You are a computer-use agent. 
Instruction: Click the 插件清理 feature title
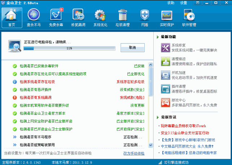(179, 86)
